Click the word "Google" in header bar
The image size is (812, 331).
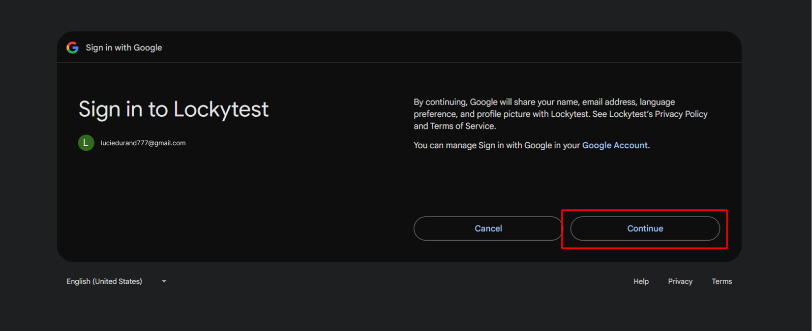pyautogui.click(x=148, y=48)
